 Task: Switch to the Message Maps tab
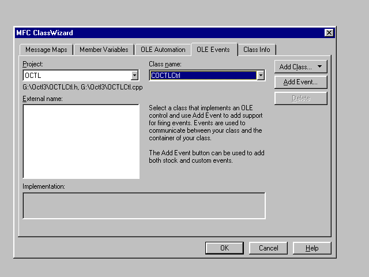click(x=46, y=50)
